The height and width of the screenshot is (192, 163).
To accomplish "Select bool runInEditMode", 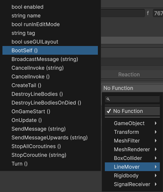I will 50,24.
